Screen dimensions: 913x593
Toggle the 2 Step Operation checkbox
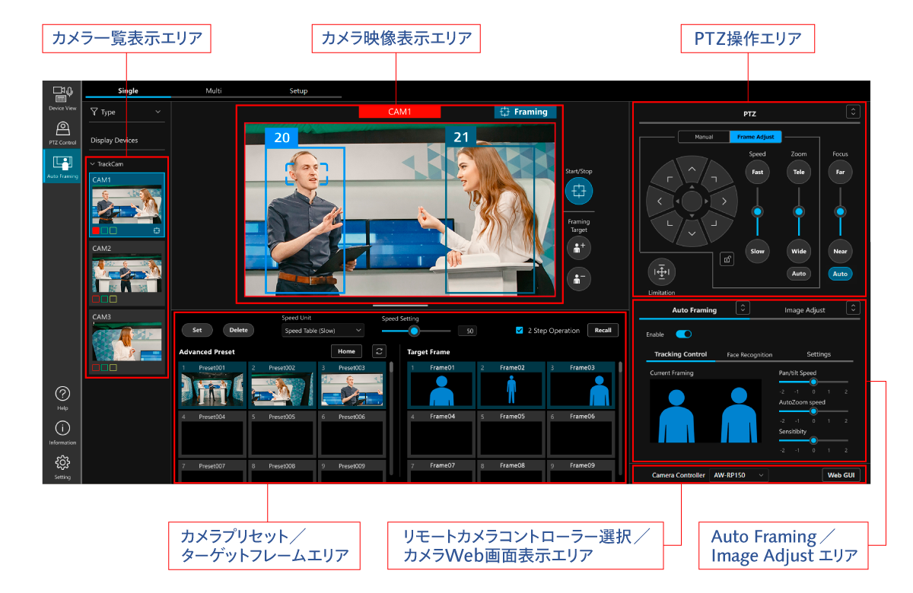coord(520,331)
